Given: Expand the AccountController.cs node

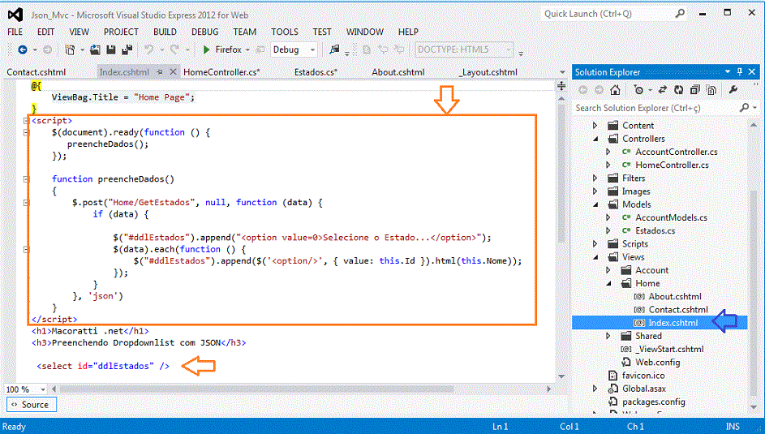Looking at the screenshot, I should click(608, 152).
